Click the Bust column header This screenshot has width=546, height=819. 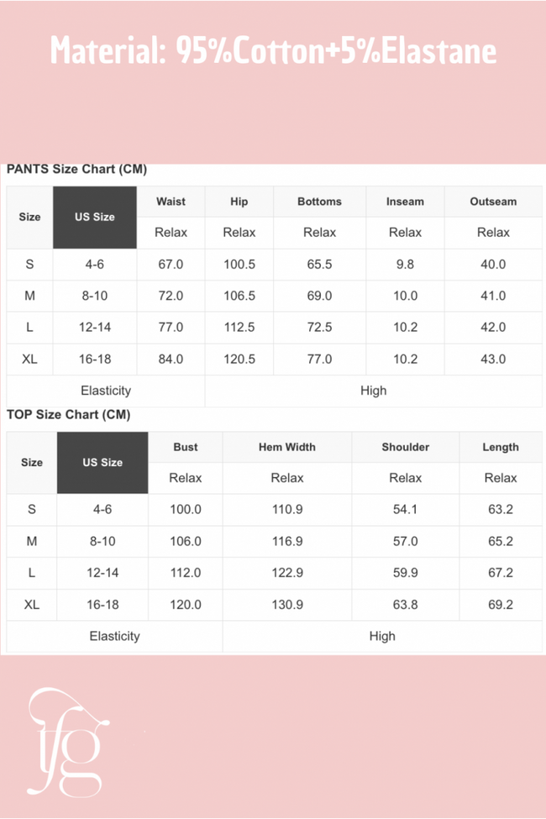point(186,447)
